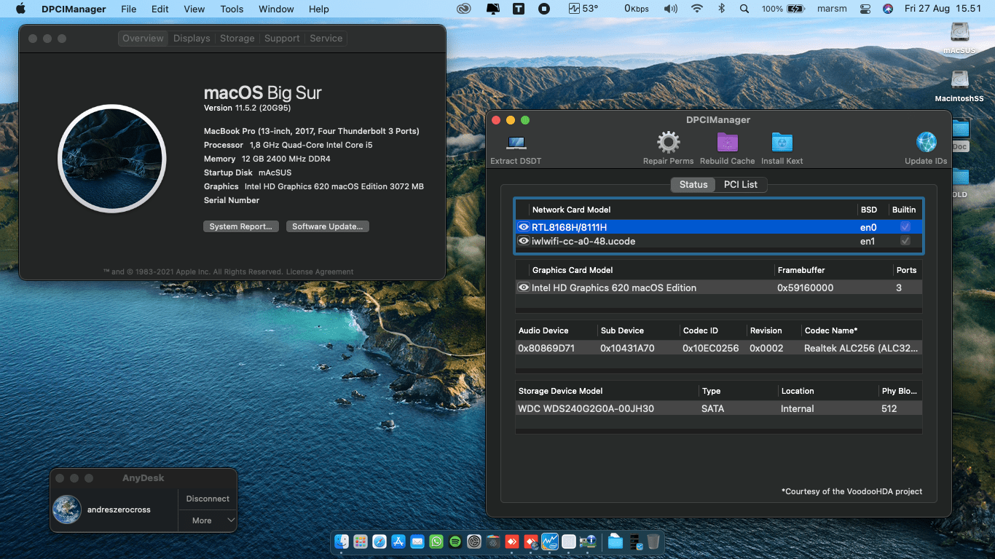Click Siri icon in menu bar
Screen dimensions: 995x559
pyautogui.click(x=887, y=9)
